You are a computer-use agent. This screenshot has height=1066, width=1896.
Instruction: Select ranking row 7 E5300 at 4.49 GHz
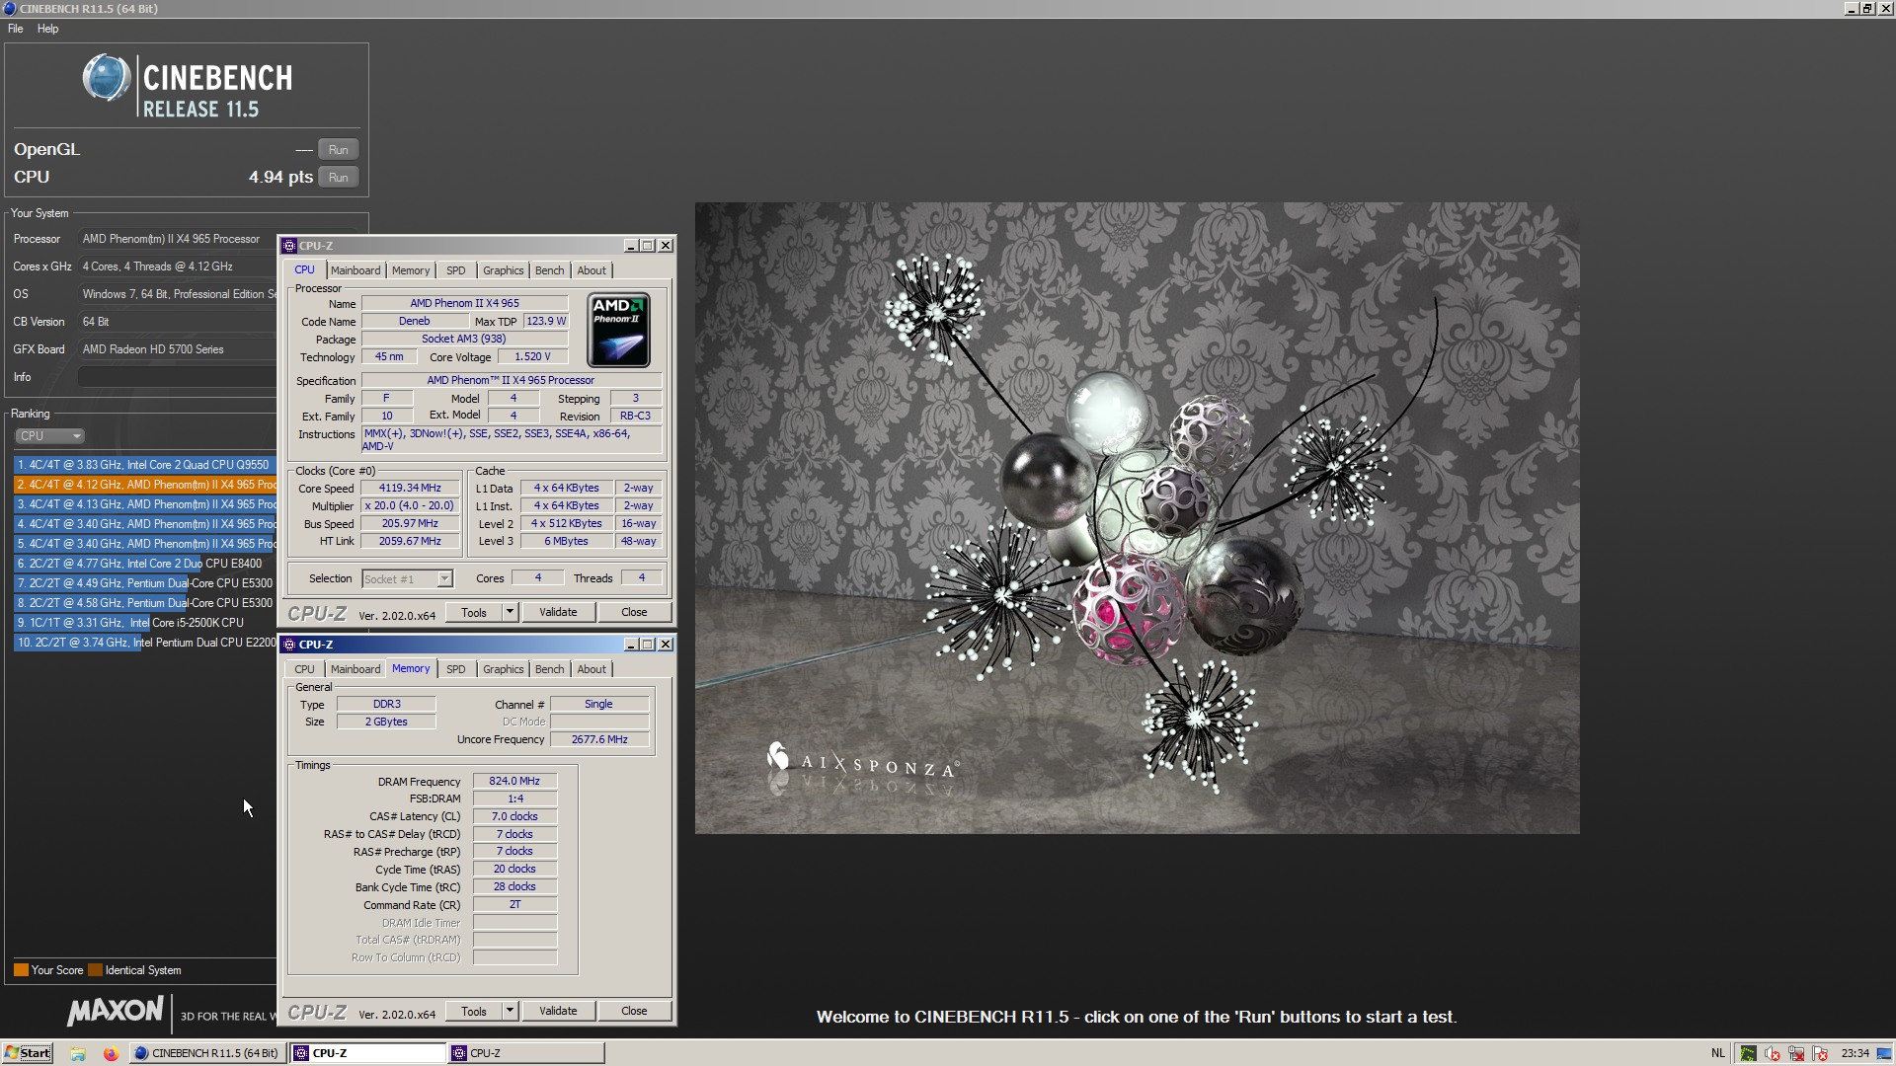145,583
